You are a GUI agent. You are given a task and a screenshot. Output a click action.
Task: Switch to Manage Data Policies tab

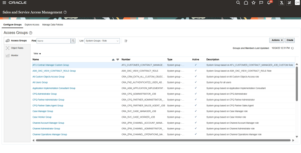click(52, 25)
